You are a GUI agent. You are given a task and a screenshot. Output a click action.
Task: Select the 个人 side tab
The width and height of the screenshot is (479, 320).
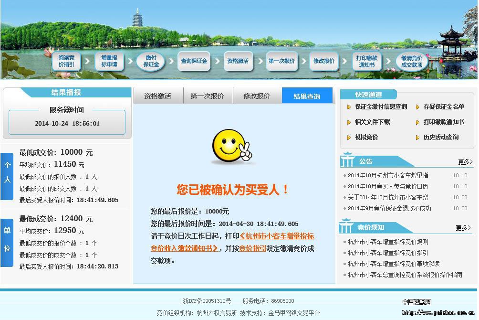click(7, 172)
